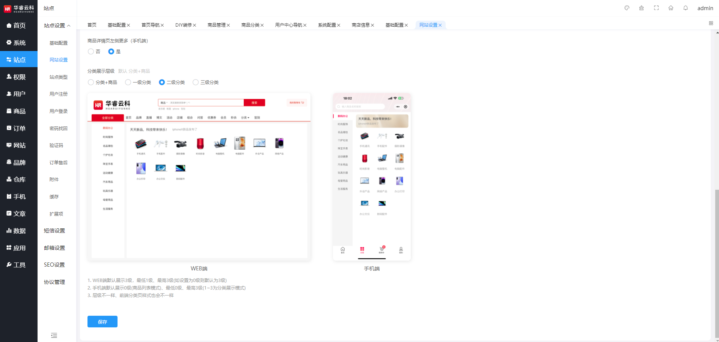Open tab options grid icon at right
Image resolution: width=719 pixels, height=342 pixels.
point(711,23)
